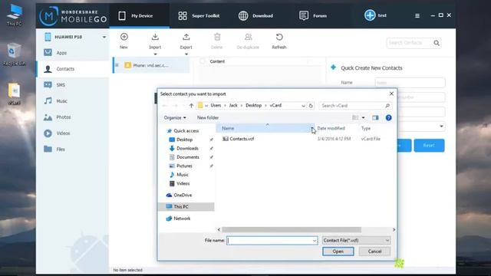
Task: Switch to the Forum tab
Action: [x=312, y=15]
